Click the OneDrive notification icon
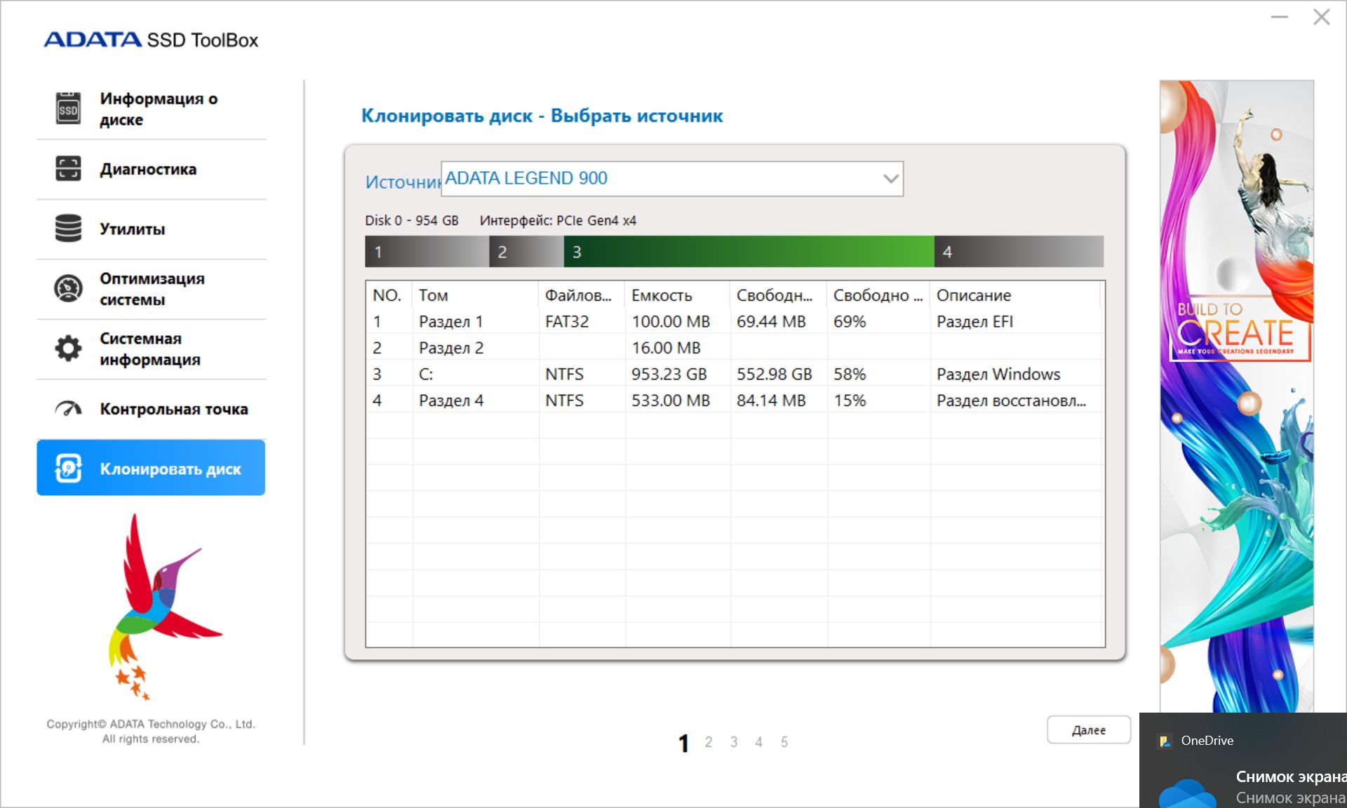The width and height of the screenshot is (1347, 808). [x=1165, y=741]
